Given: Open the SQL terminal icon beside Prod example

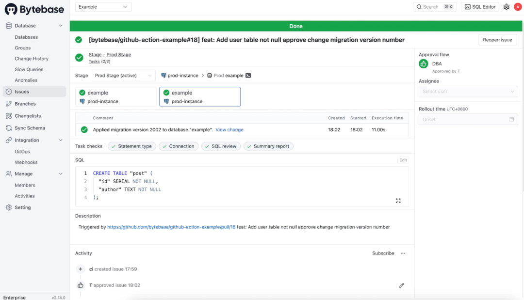Looking at the screenshot, I should tap(248, 76).
